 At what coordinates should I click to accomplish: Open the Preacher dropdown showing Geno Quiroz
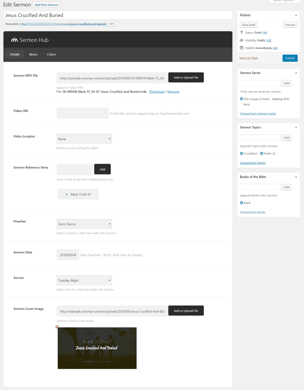[x=84, y=224]
